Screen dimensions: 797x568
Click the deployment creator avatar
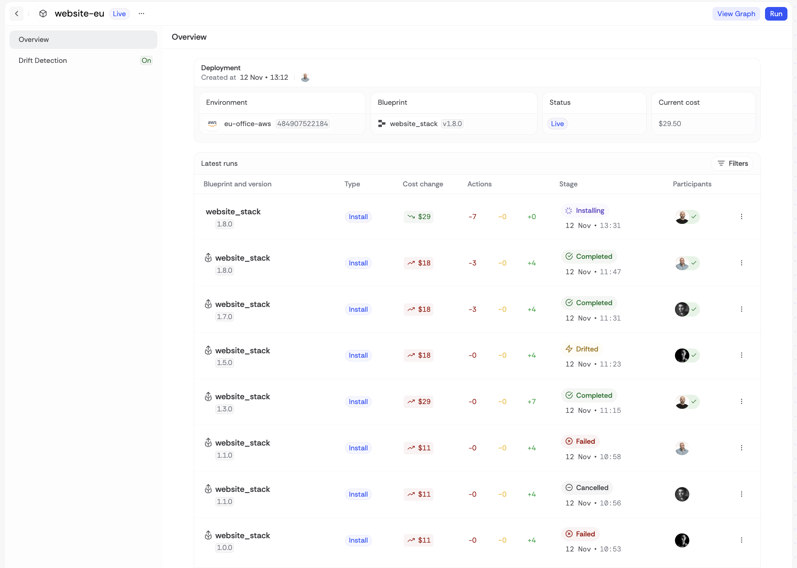pyautogui.click(x=305, y=78)
